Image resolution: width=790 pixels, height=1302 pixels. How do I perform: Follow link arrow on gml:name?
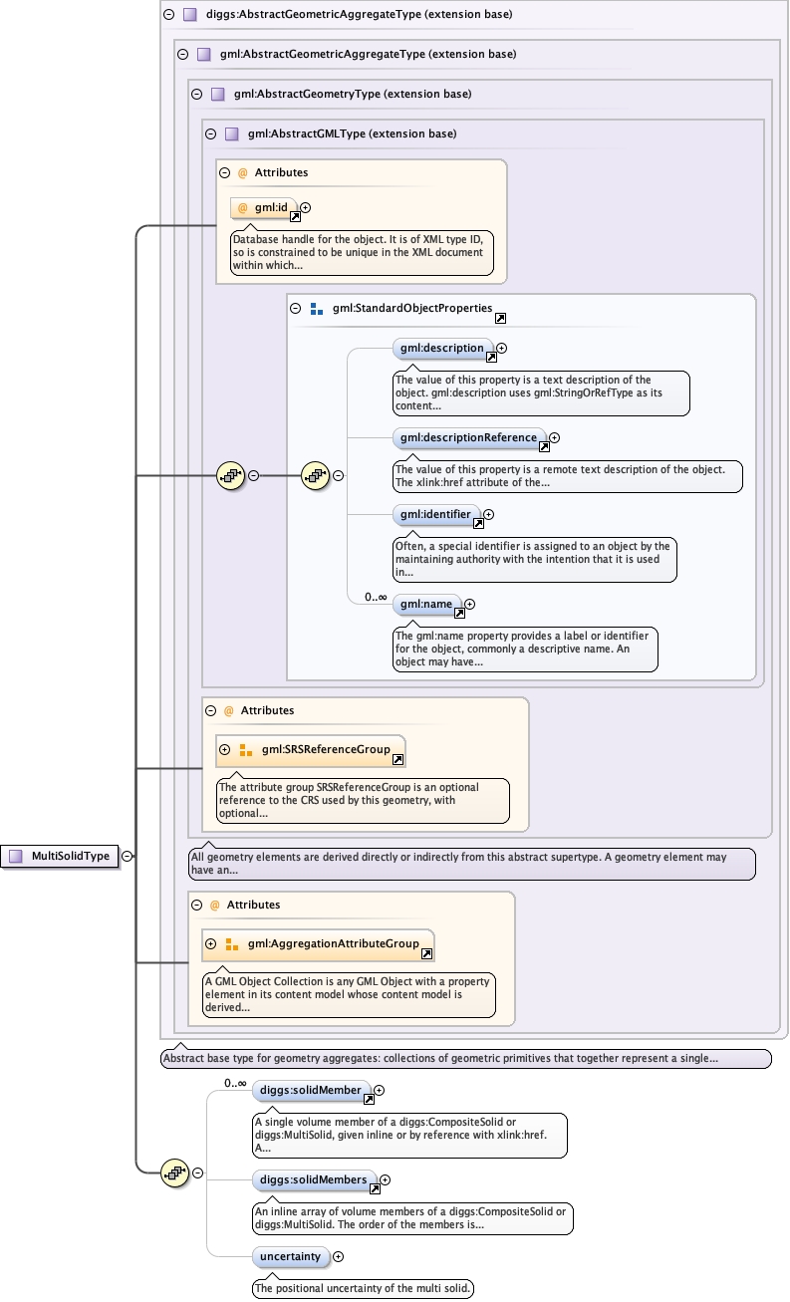pos(459,613)
